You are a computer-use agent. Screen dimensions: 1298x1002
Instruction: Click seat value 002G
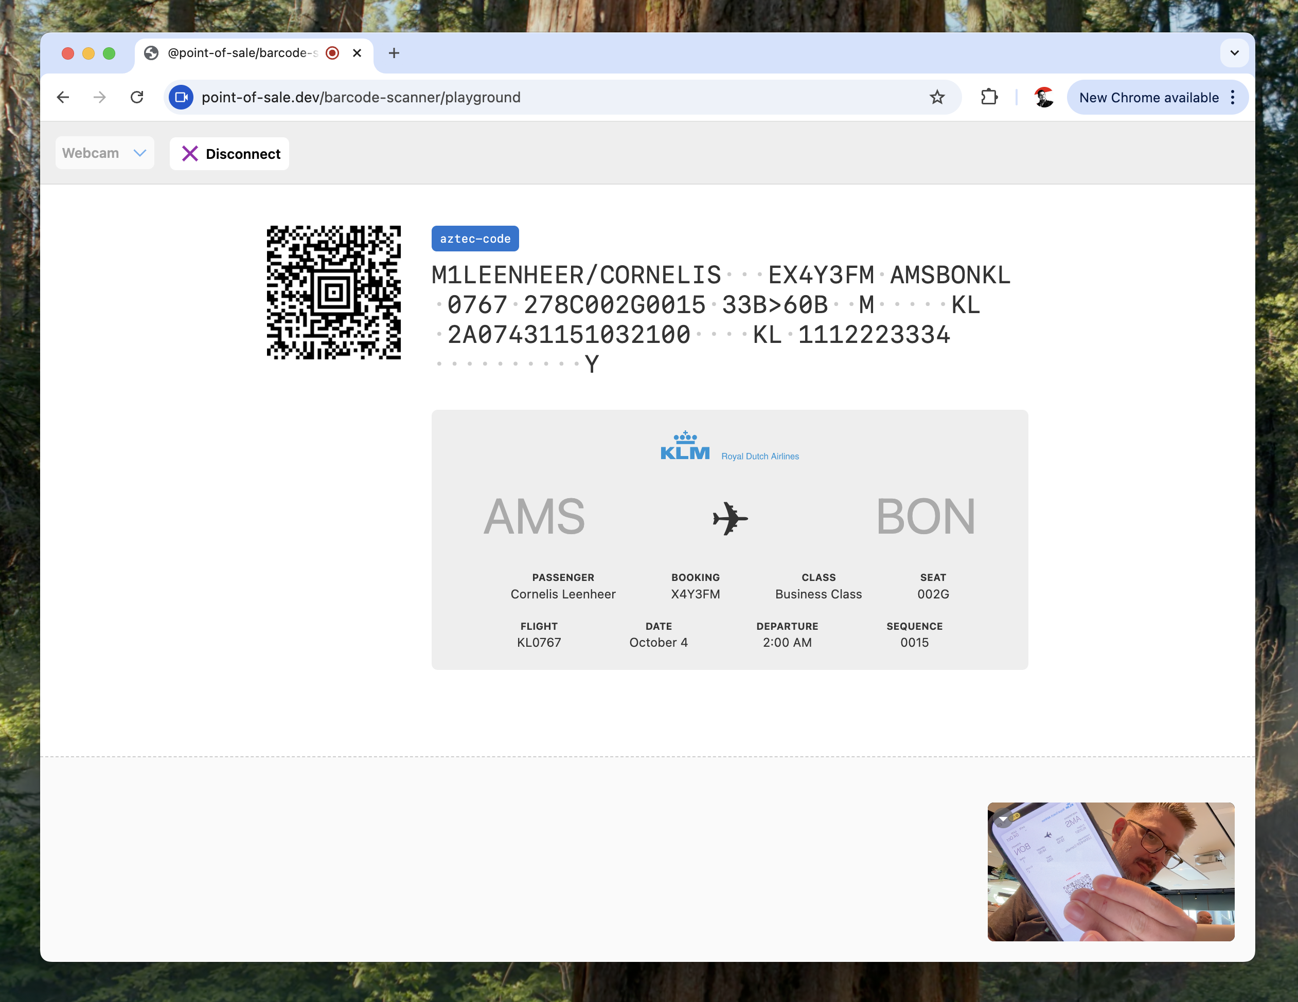(933, 594)
